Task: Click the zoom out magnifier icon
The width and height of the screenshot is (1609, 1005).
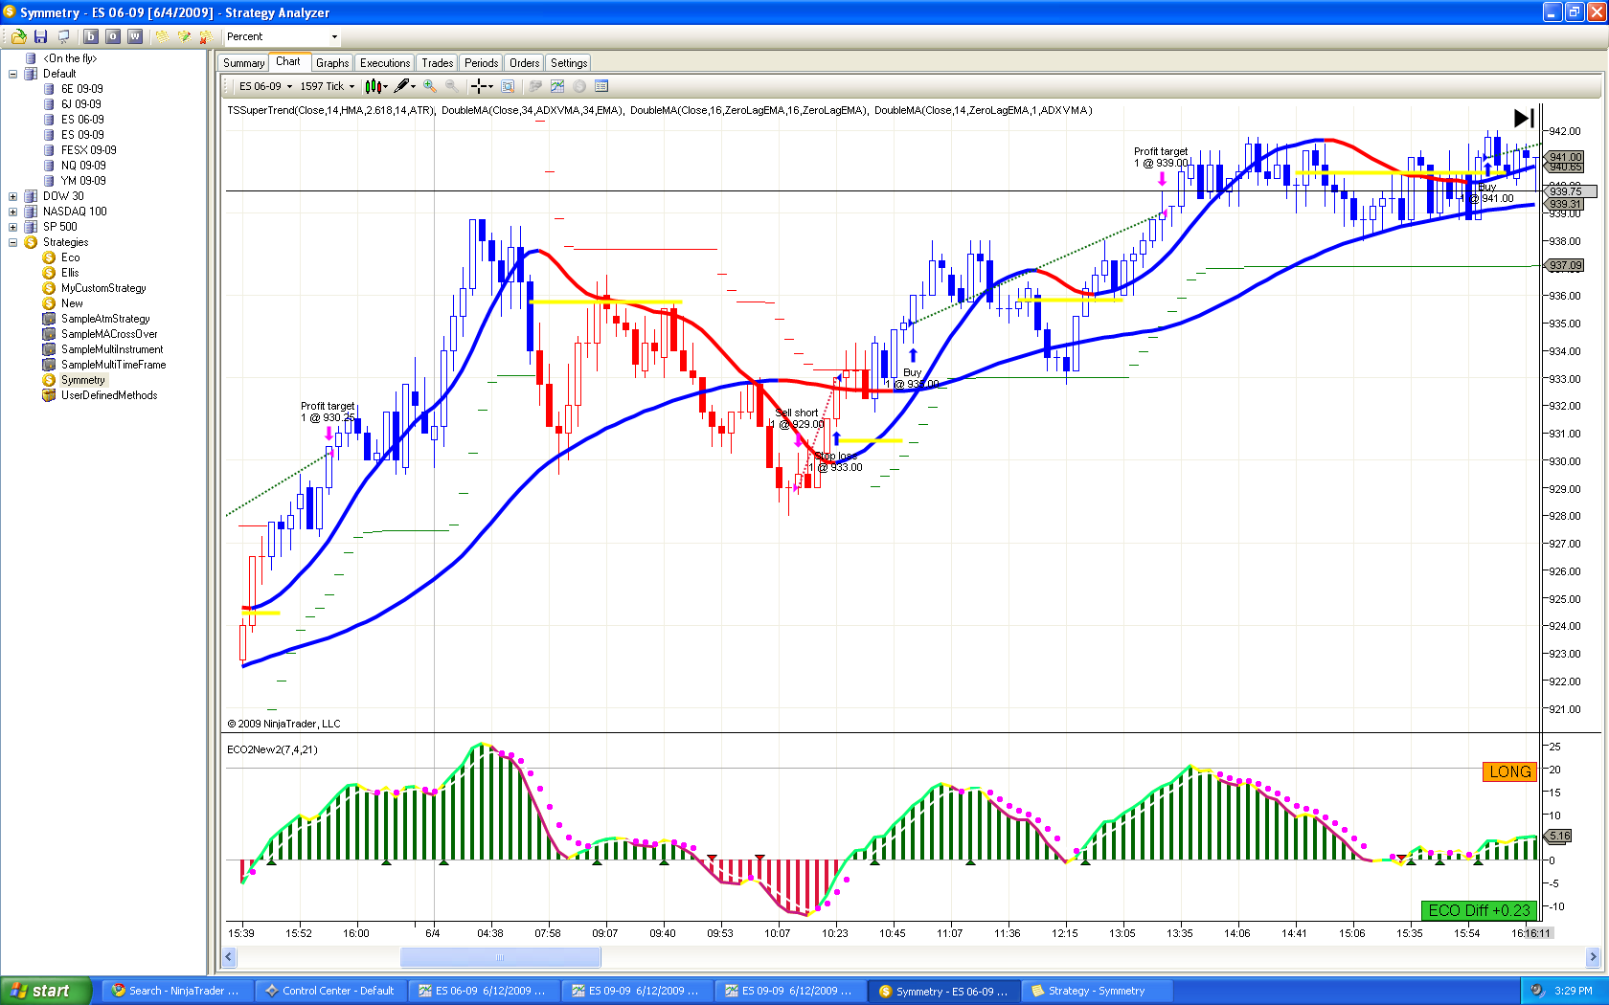Action: click(451, 86)
